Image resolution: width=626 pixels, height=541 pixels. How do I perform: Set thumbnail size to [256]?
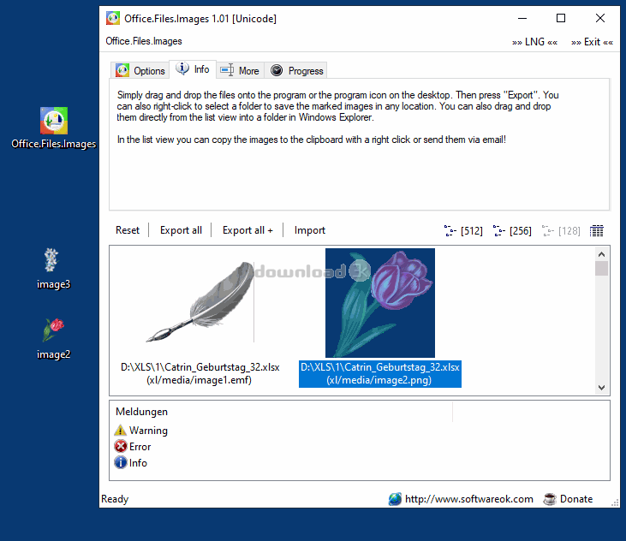click(x=513, y=230)
